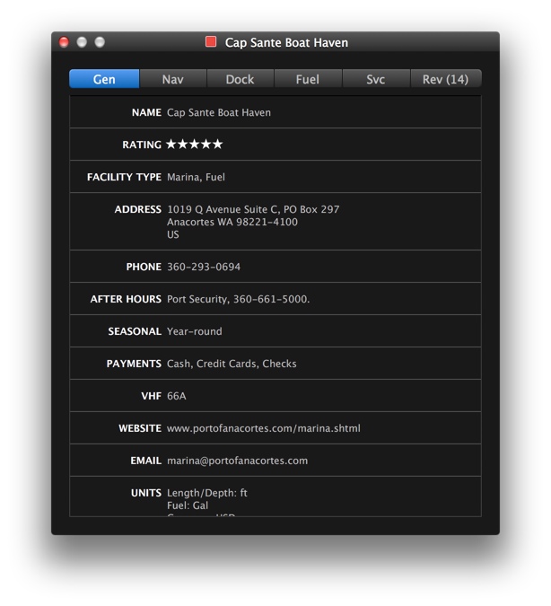Switch to the Nav tab
This screenshot has width=551, height=606.
172,80
